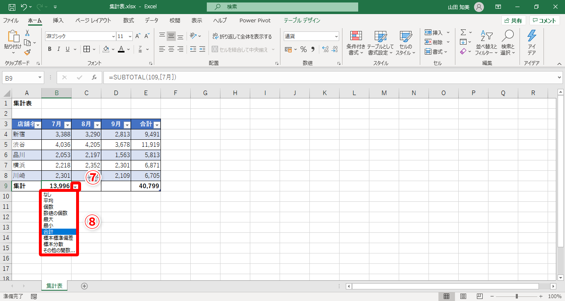
Task: Click the formula bar SUBTOTAL formula
Action: (143, 77)
